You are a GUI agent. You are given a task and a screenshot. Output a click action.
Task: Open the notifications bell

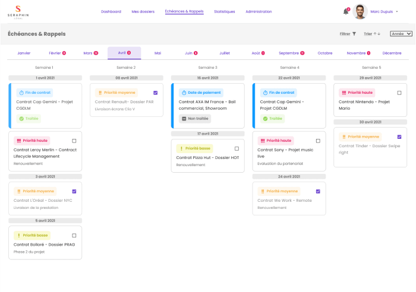[x=346, y=12]
